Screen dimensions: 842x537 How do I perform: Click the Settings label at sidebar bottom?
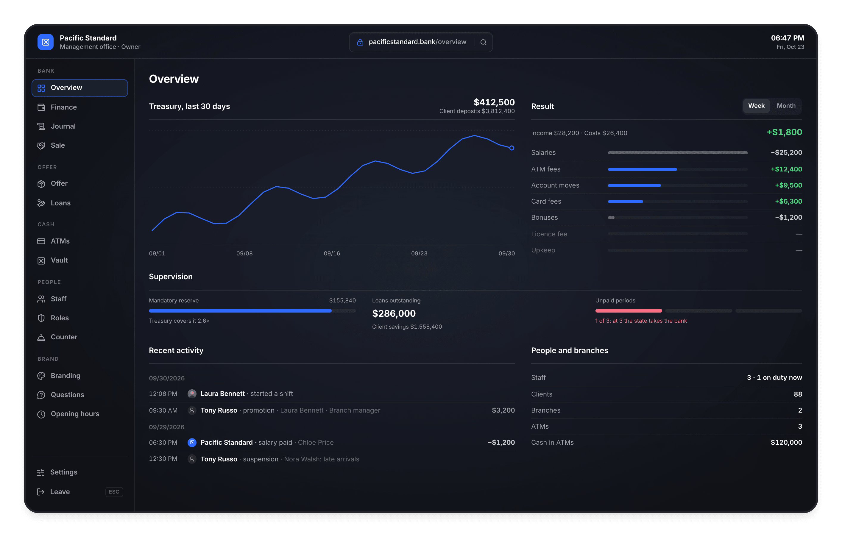[64, 472]
